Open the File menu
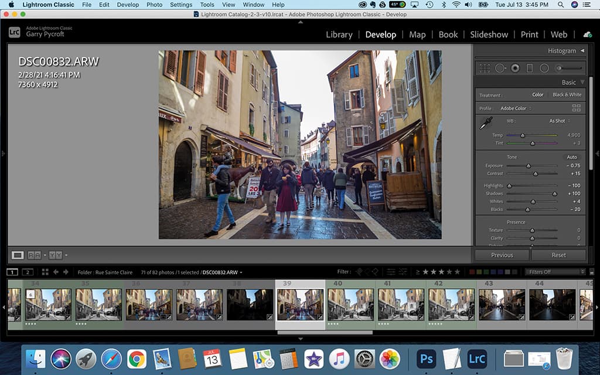This screenshot has height=375, width=600. (87, 5)
